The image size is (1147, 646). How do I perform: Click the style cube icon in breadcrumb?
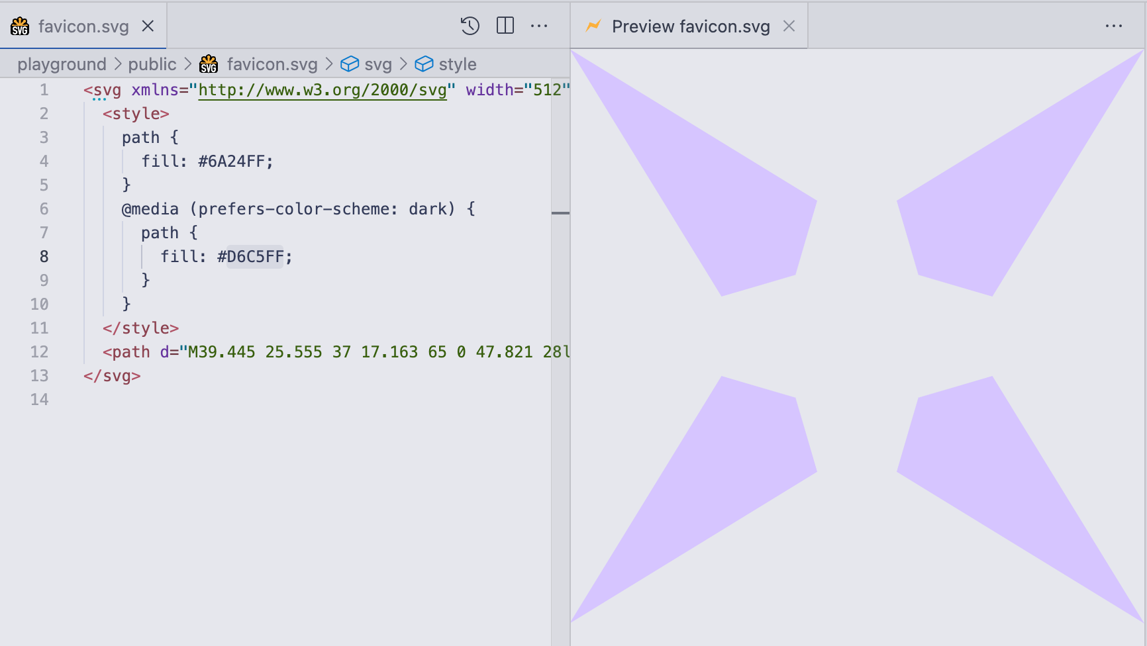(x=424, y=64)
